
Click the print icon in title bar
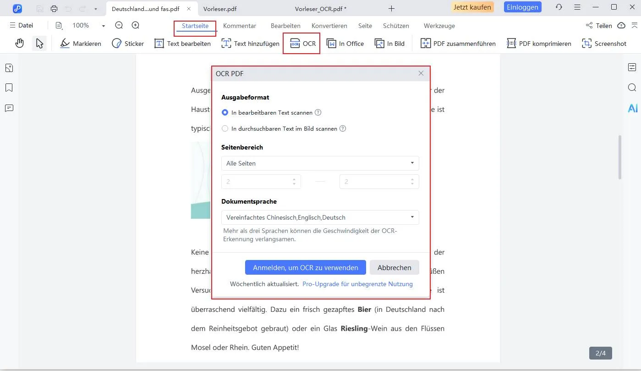54,8
